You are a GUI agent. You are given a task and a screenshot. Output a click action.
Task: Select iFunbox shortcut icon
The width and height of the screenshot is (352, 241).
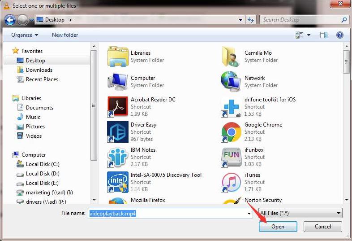[x=231, y=157]
